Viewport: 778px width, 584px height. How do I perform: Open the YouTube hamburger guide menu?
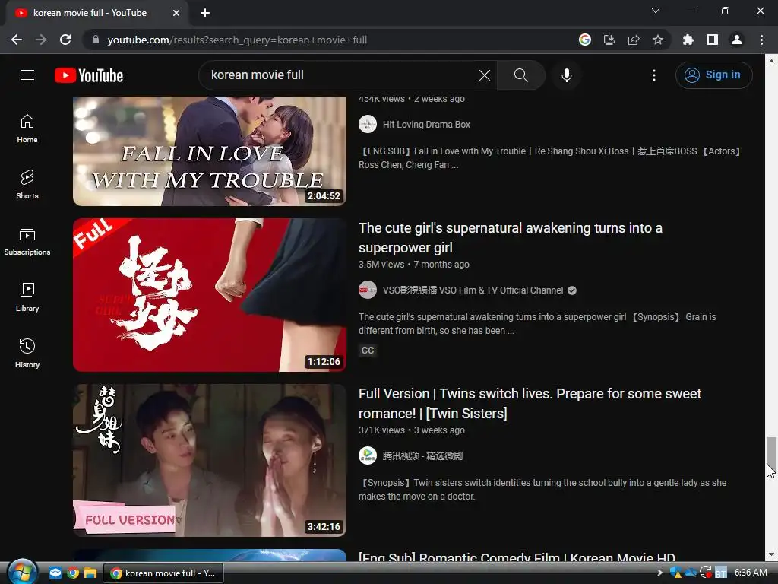(x=27, y=75)
